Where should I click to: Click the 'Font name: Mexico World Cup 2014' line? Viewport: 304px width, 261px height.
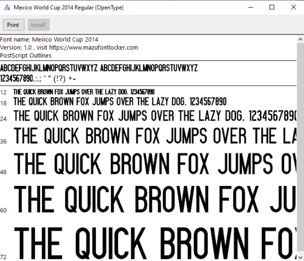(x=49, y=40)
